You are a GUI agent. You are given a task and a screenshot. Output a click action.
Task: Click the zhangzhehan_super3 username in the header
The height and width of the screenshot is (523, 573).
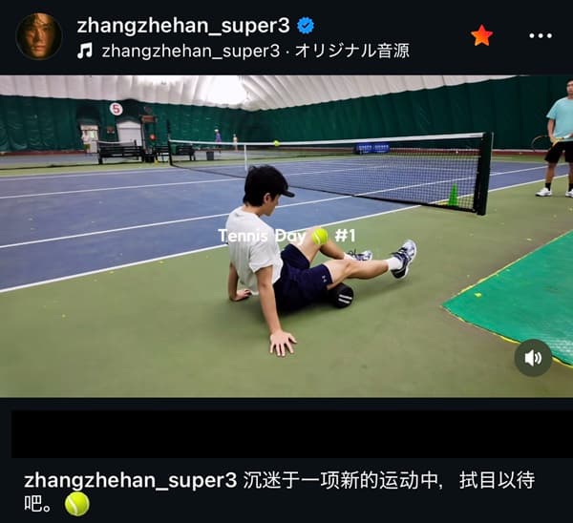[183, 26]
